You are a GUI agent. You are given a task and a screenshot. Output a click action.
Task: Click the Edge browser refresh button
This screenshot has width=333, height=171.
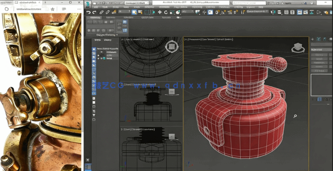[7, 9]
